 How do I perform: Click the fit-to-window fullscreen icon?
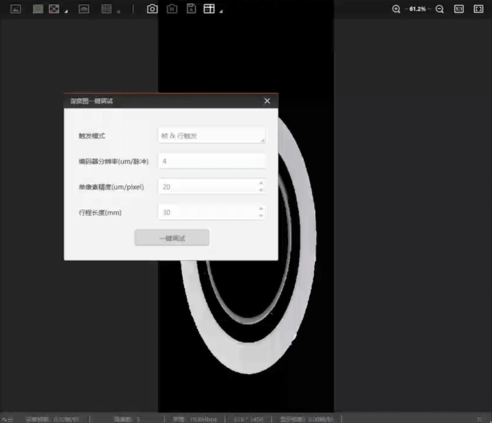click(478, 9)
